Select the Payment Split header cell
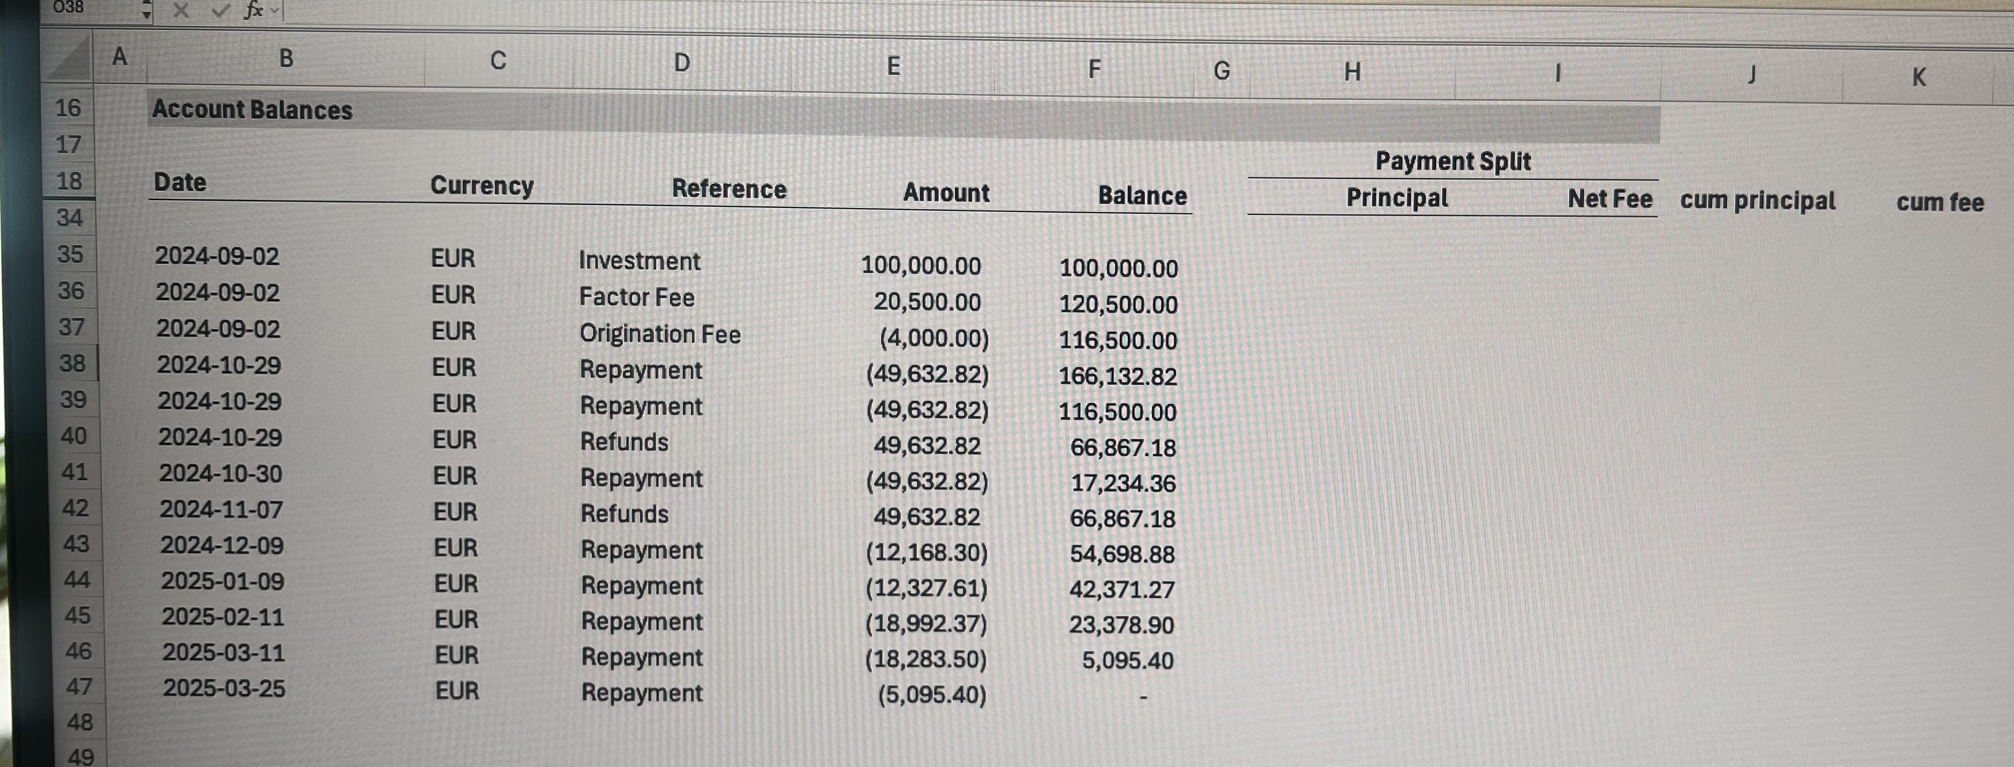 pos(1454,162)
